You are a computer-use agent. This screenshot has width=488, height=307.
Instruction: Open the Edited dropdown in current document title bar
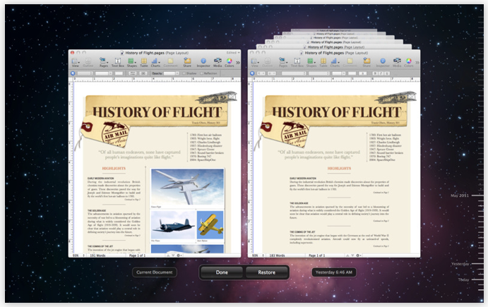233,53
